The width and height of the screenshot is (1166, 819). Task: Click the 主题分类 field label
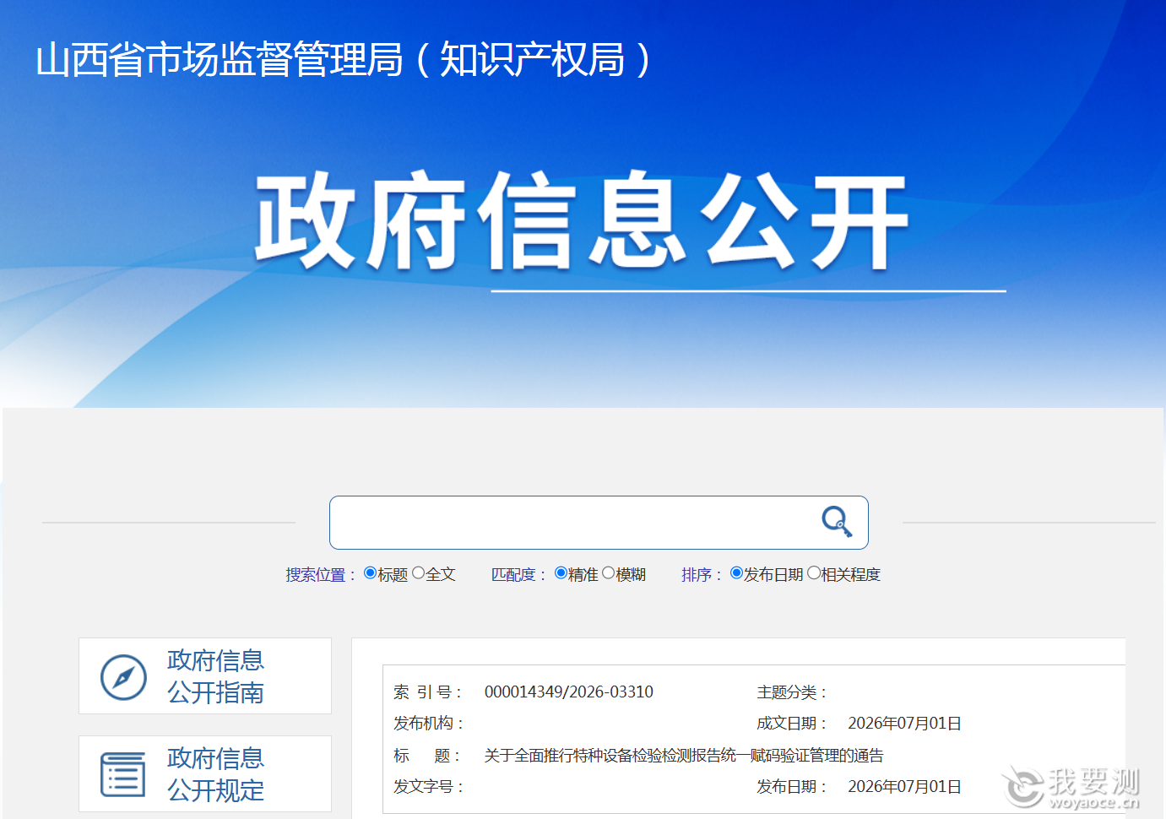(791, 692)
